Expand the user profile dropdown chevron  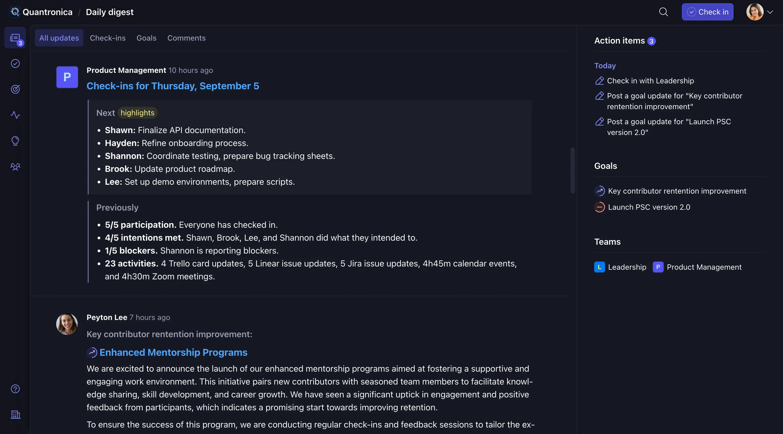770,12
